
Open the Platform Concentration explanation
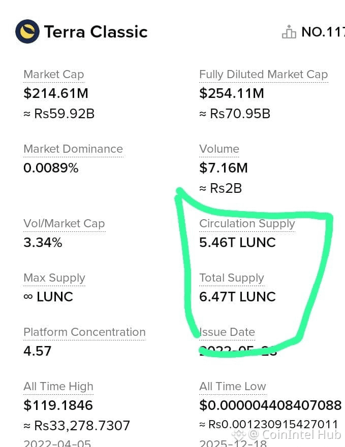pyautogui.click(x=84, y=332)
